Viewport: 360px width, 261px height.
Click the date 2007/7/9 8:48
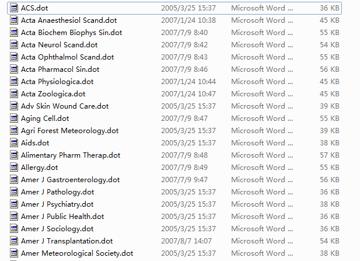184,155
